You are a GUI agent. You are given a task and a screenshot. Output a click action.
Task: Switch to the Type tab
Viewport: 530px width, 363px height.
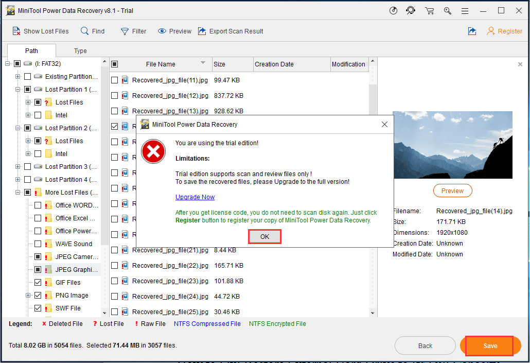tap(80, 50)
